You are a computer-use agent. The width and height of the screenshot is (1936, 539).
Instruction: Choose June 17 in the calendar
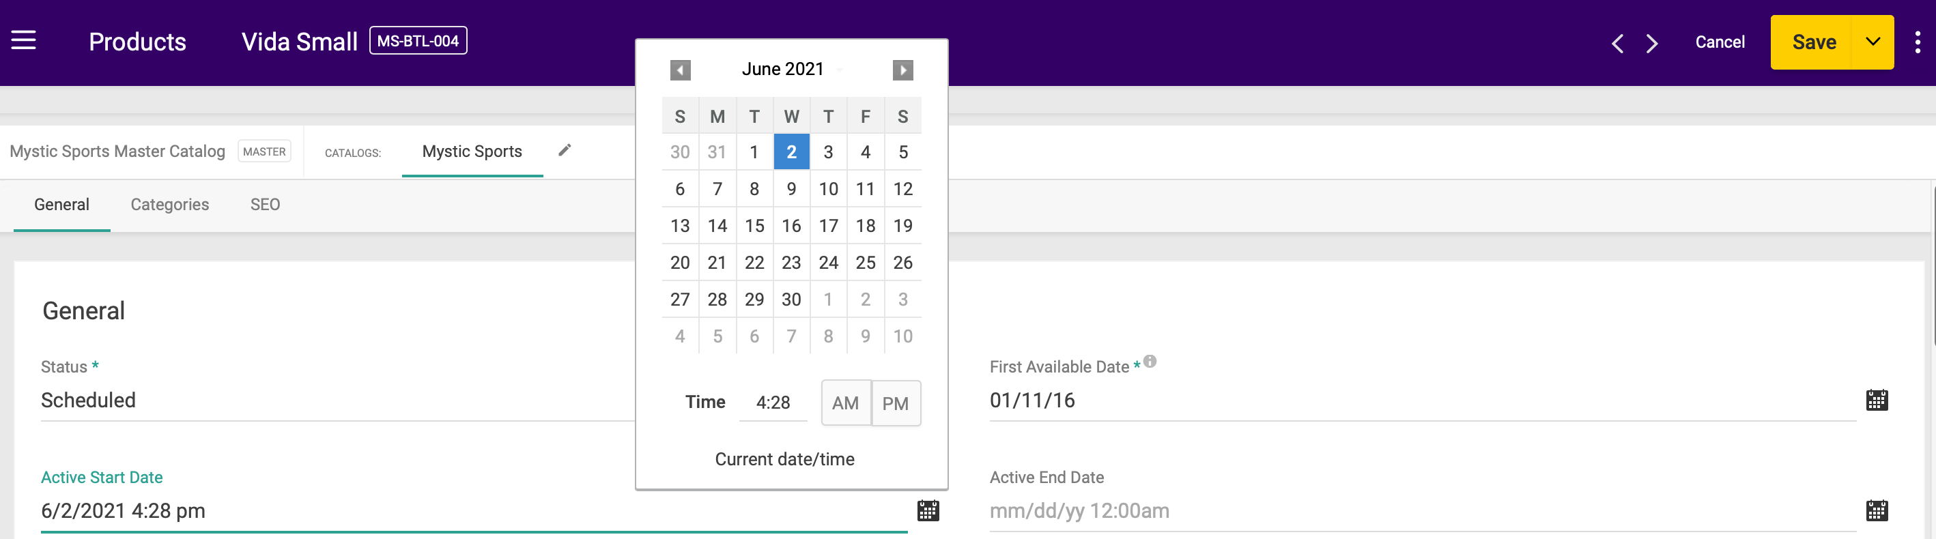(x=828, y=225)
